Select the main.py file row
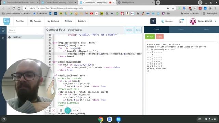 tap(25, 37)
